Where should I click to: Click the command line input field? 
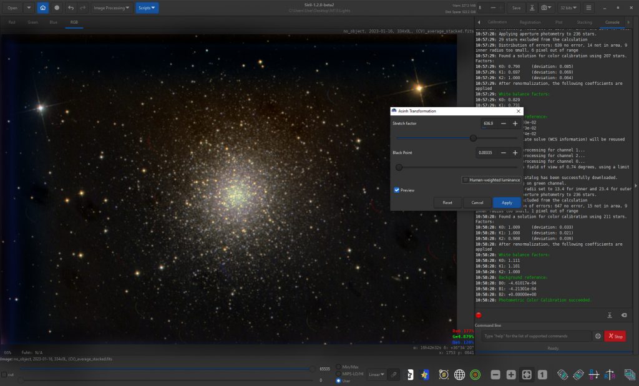click(x=536, y=336)
